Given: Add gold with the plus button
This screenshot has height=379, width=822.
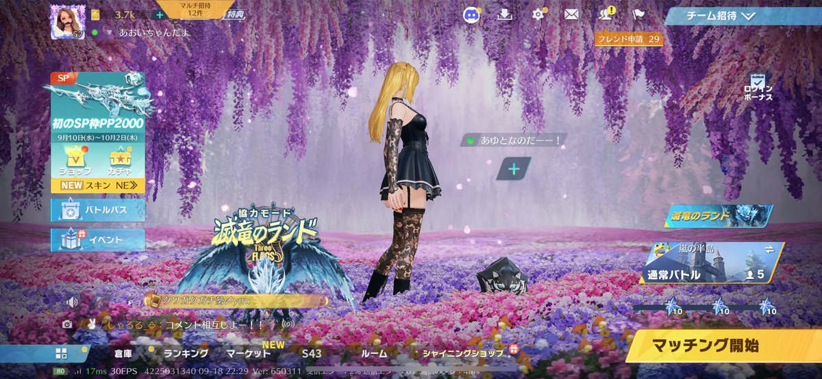Looking at the screenshot, I should (159, 14).
